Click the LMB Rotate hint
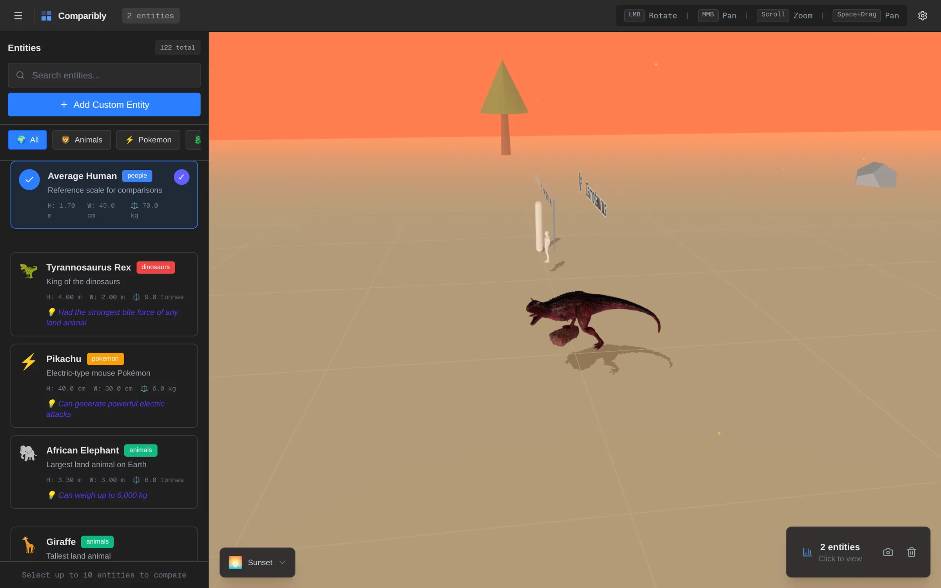 [651, 16]
